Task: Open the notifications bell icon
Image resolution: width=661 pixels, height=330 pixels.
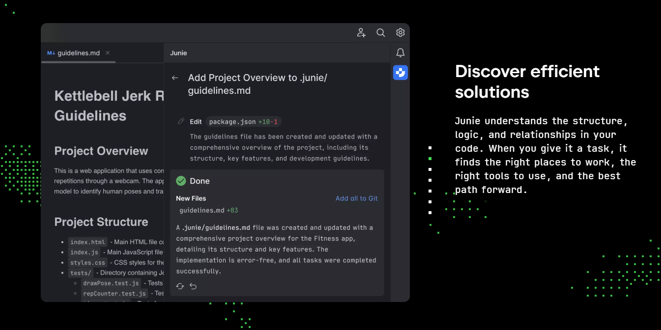Action: coord(401,53)
